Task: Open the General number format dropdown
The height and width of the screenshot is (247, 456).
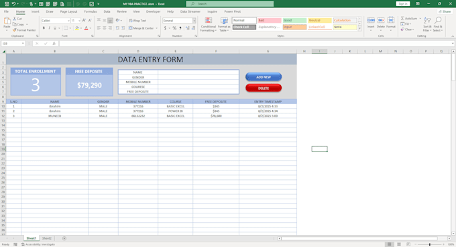Action: click(x=194, y=21)
